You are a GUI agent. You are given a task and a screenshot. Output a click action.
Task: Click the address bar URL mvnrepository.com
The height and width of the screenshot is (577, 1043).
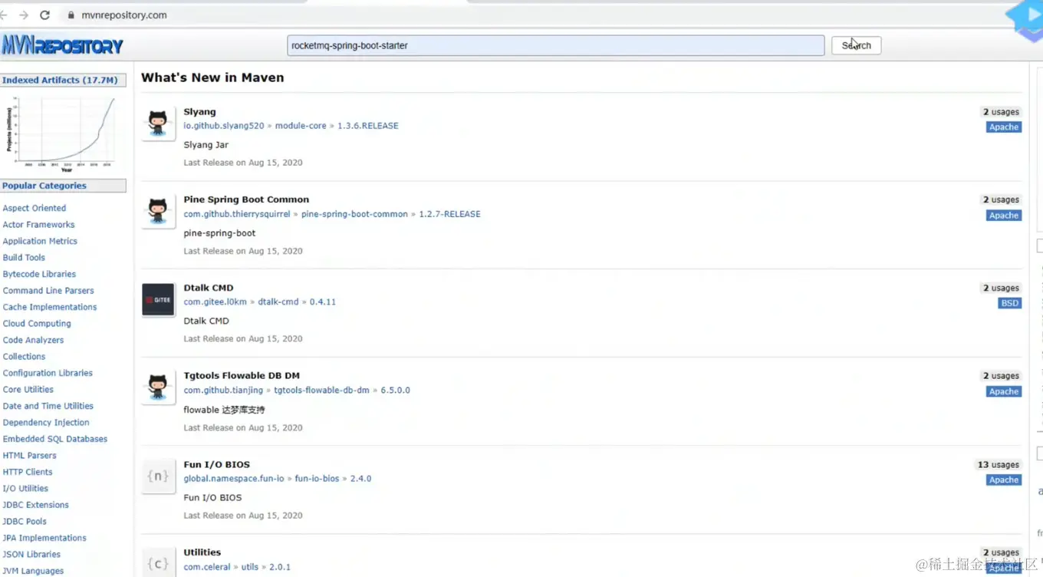coord(124,15)
